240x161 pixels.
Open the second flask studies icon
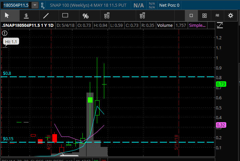point(142,15)
